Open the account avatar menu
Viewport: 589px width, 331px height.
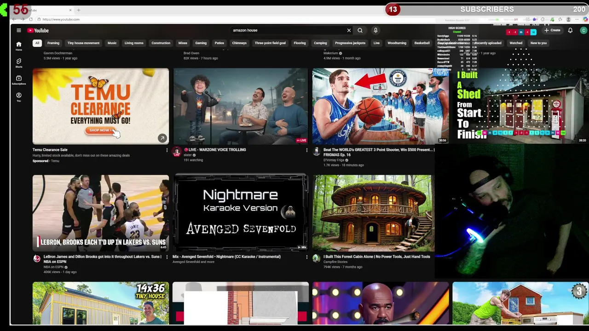(583, 30)
